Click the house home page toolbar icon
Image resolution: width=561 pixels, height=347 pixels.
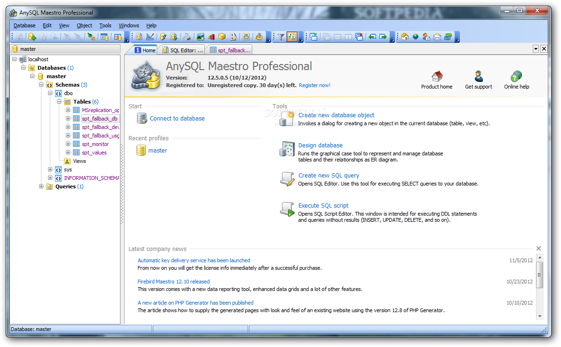click(405, 37)
